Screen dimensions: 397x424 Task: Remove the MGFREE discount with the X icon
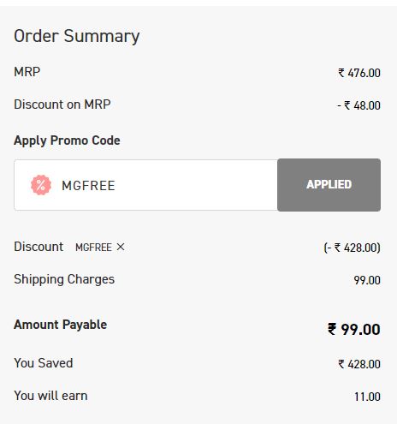(x=121, y=247)
